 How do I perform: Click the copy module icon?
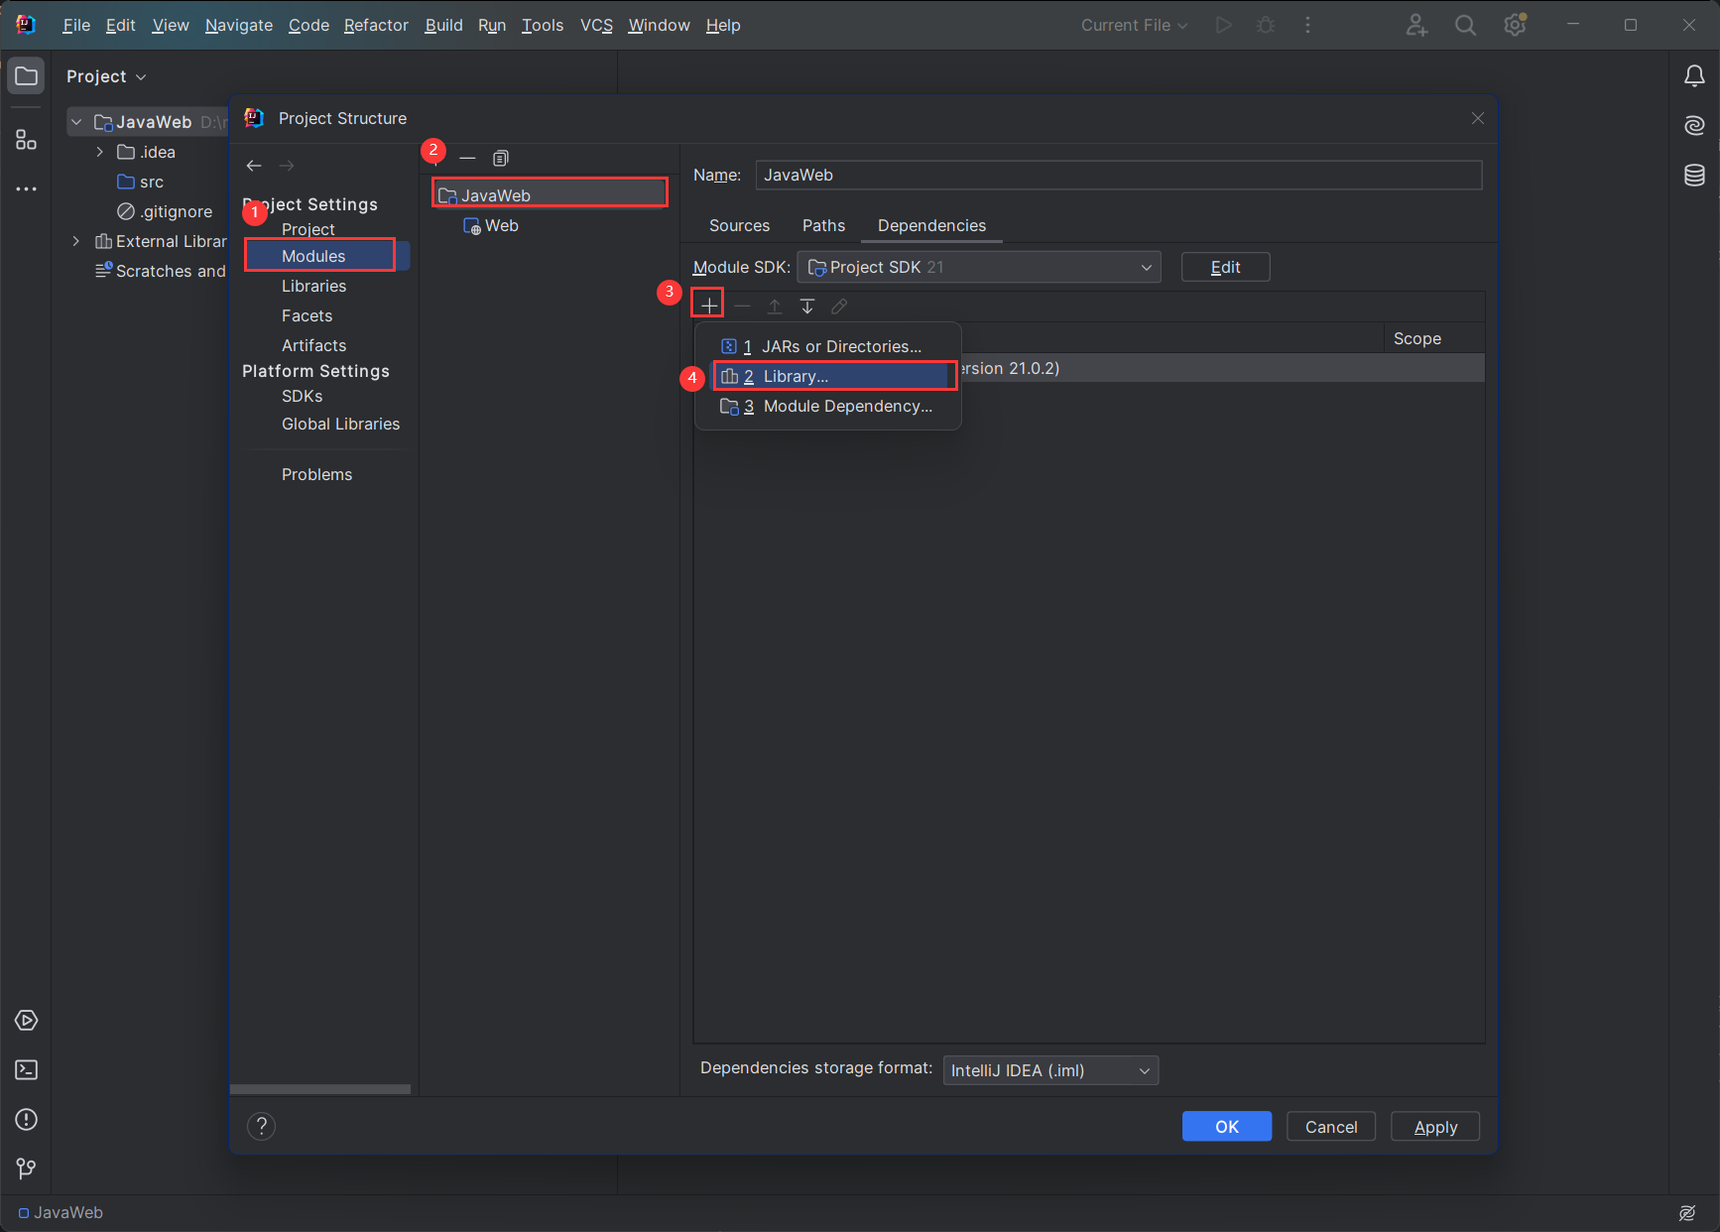(501, 159)
